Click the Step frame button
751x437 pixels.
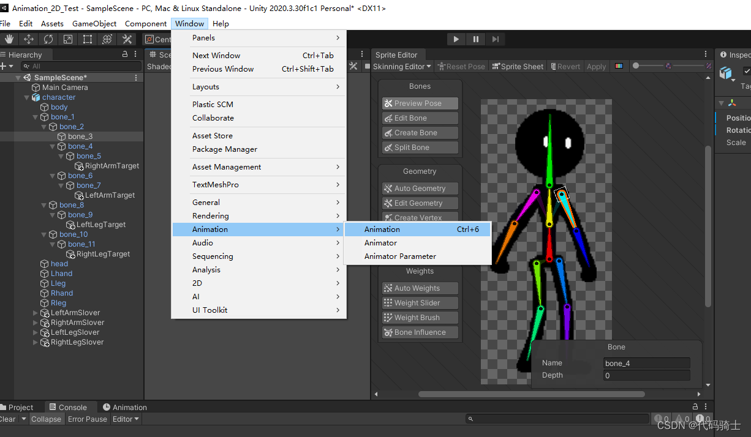495,39
